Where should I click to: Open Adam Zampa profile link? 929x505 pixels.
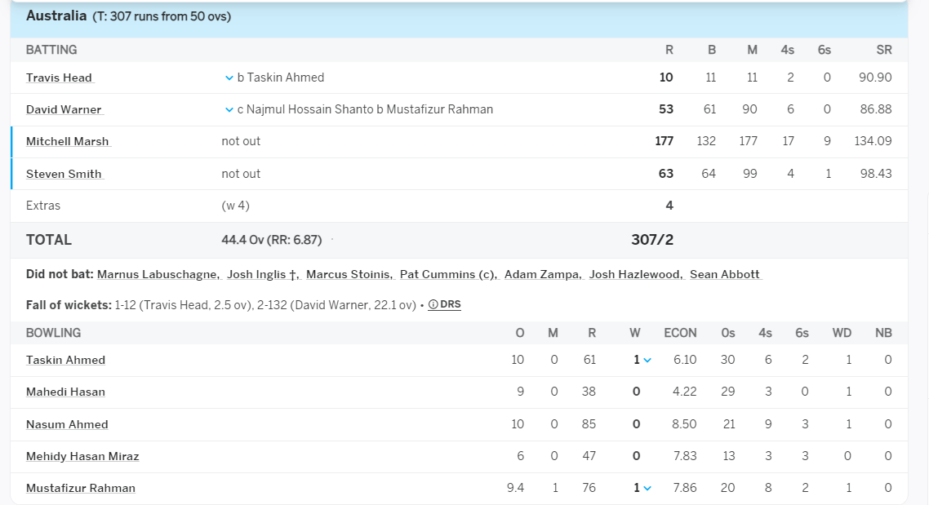544,274
